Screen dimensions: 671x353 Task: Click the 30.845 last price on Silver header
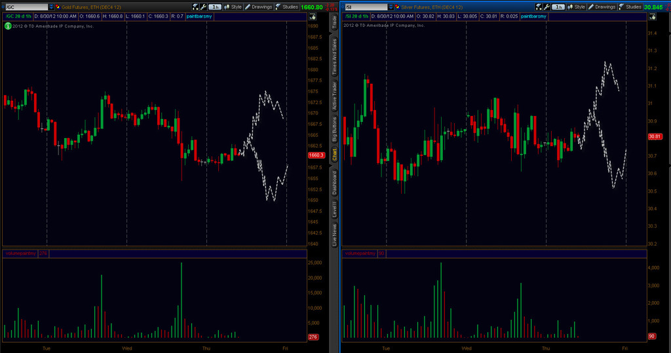tap(653, 7)
